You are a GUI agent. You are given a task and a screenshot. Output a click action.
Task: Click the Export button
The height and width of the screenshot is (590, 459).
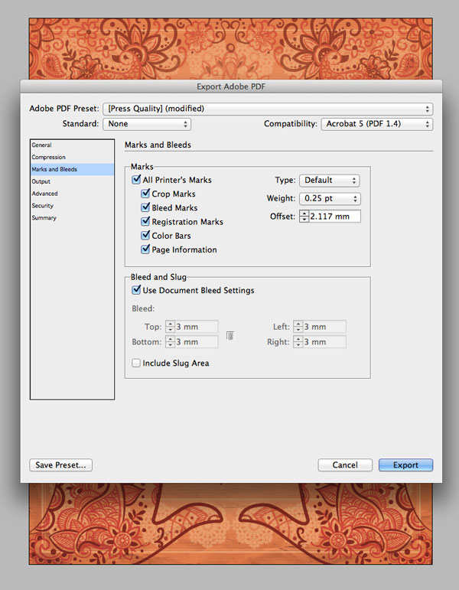click(405, 465)
